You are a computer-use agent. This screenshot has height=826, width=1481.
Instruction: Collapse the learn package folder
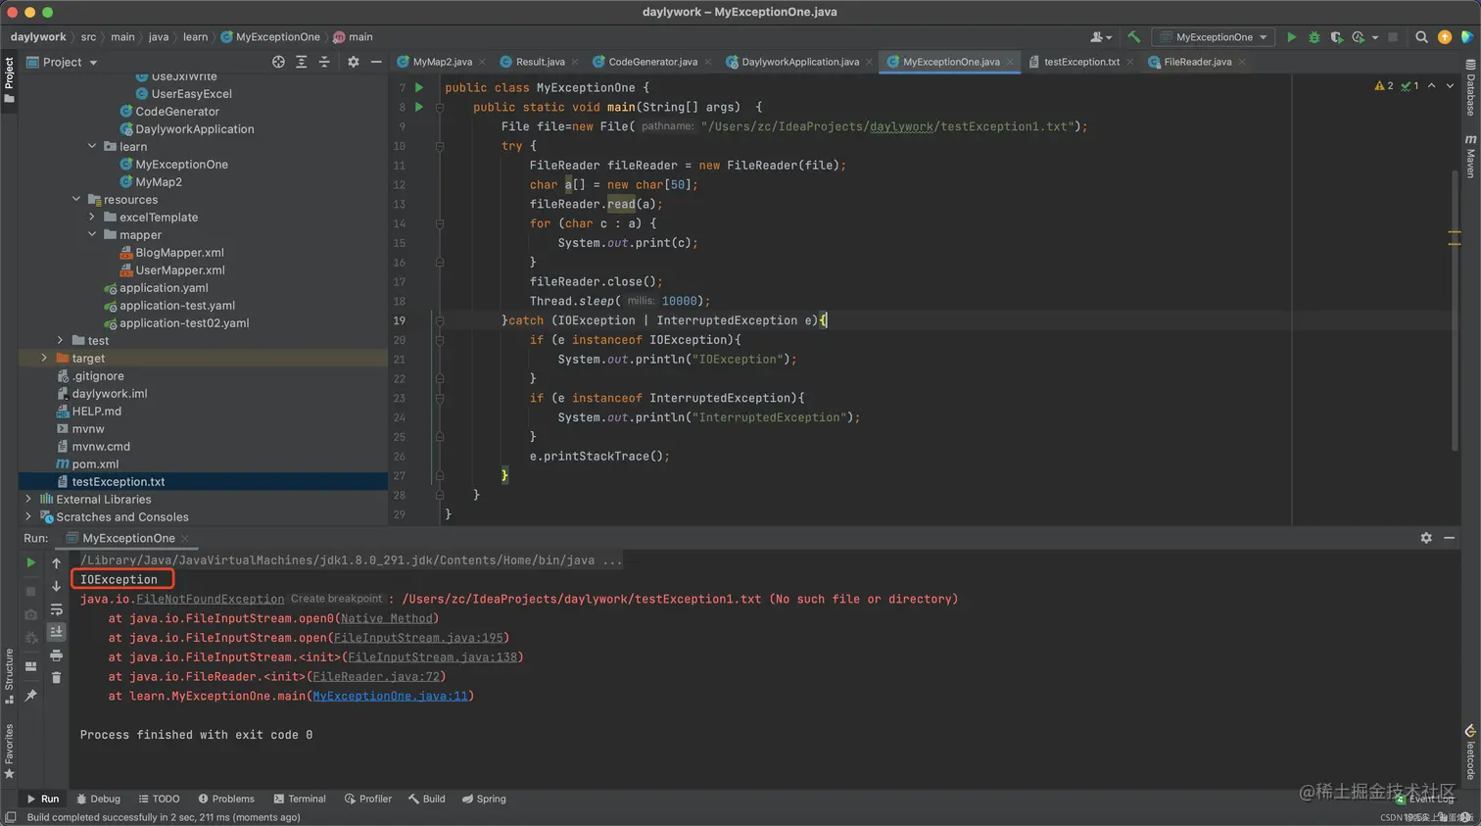coord(92,146)
